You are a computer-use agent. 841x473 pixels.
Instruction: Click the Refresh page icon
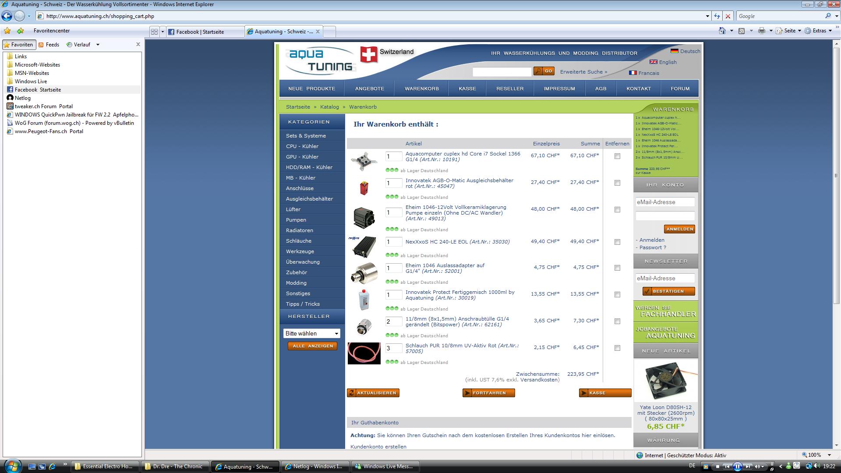[717, 16]
